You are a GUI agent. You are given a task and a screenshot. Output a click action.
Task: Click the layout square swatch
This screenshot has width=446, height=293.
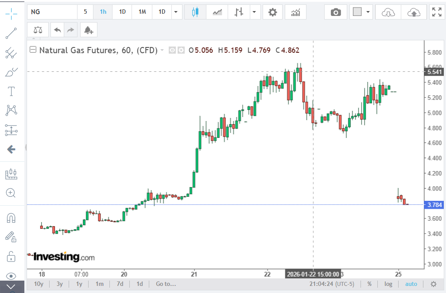pyautogui.click(x=357, y=12)
